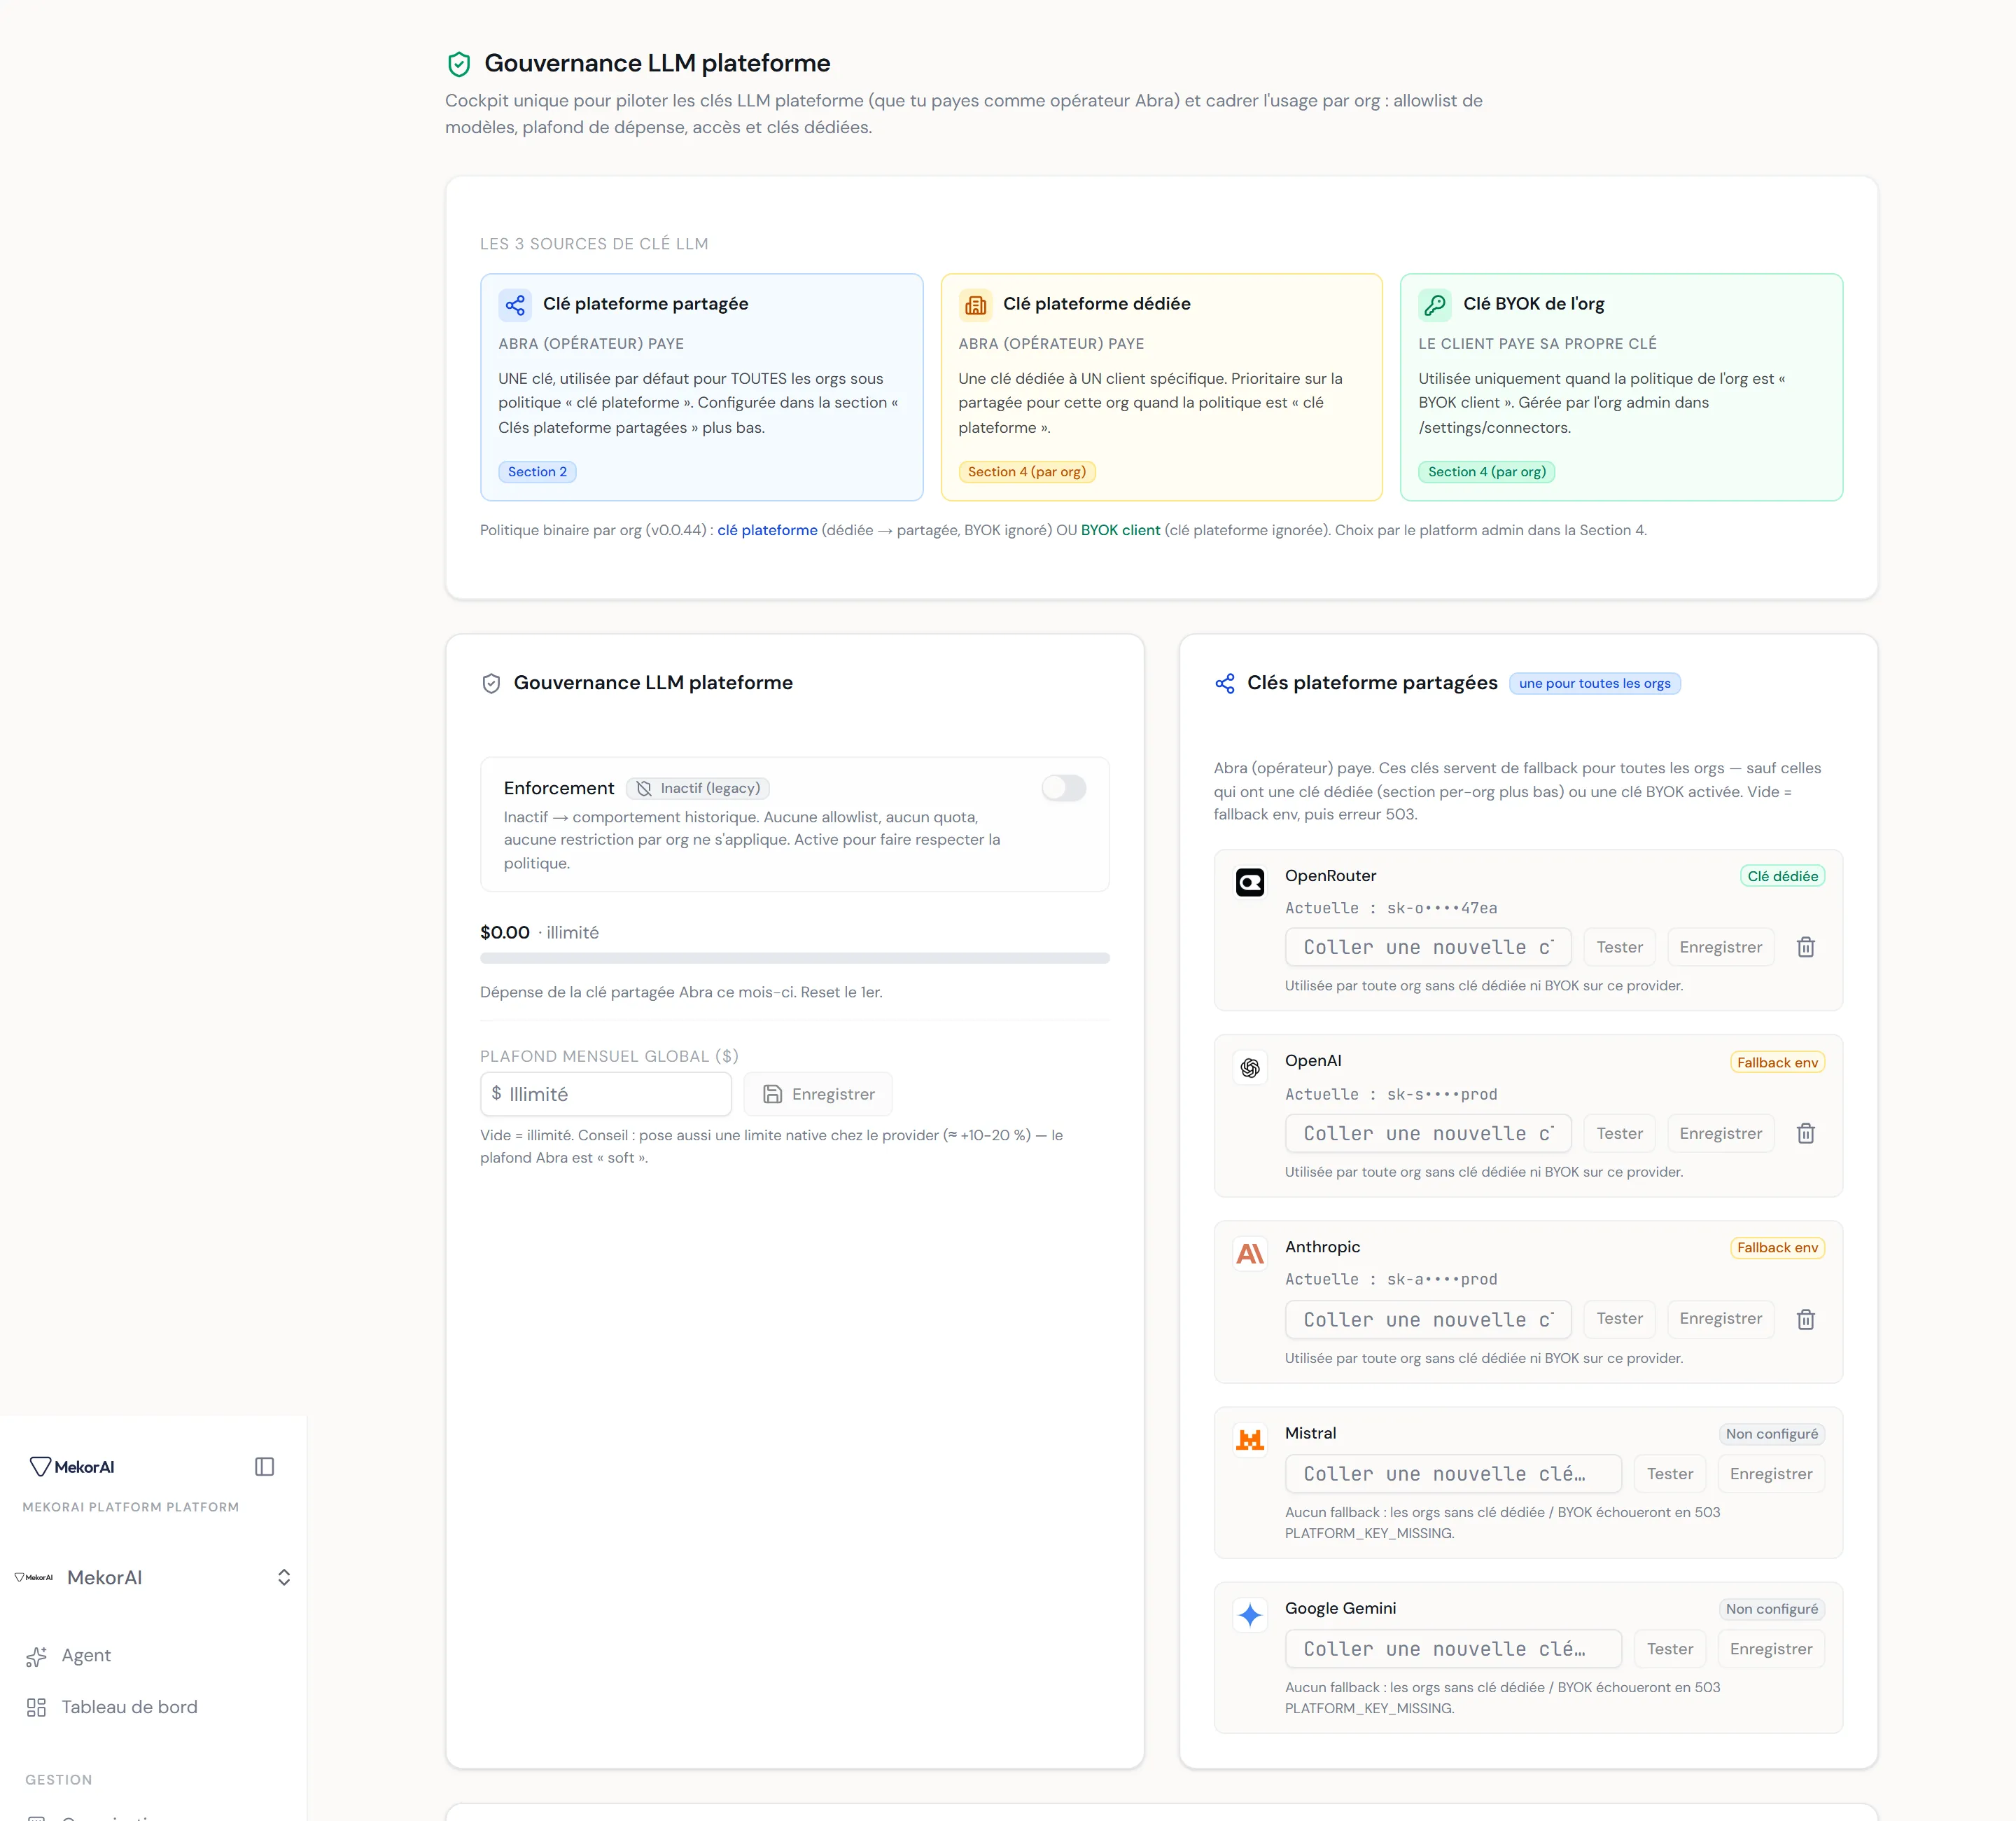Viewport: 2016px width, 1821px height.
Task: Click the Fallback env badge on Anthropic
Action: point(1778,1247)
